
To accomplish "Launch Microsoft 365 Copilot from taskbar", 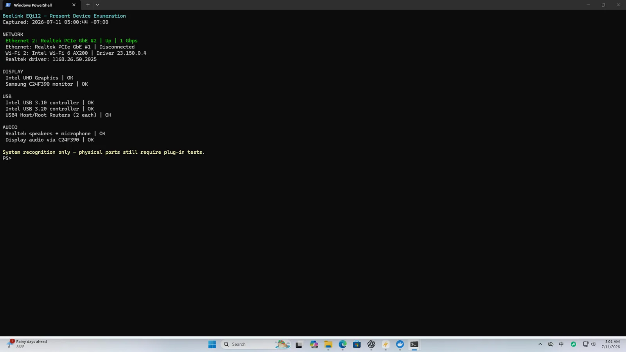I will [314, 345].
